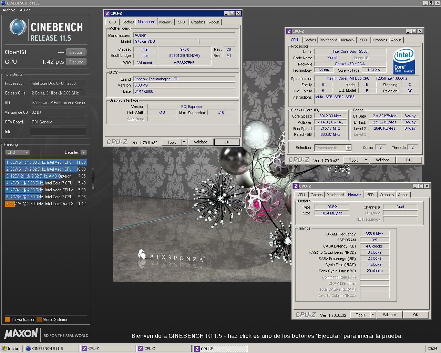Select ranking row Intel Core Duo 1.42
Screen dimensions: 441x353
click(46, 204)
